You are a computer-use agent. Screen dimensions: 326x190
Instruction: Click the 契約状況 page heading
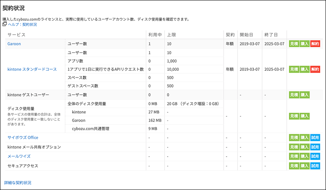pyautogui.click(x=13, y=8)
